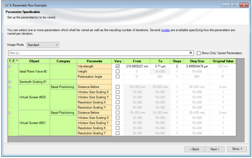Screen dimensions: 252x158
Task: Open the Show dropdown button
Action: tap(237, 149)
